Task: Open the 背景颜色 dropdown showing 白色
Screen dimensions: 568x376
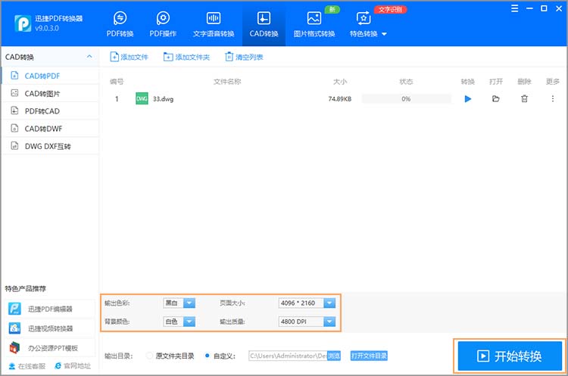Action: coord(179,322)
